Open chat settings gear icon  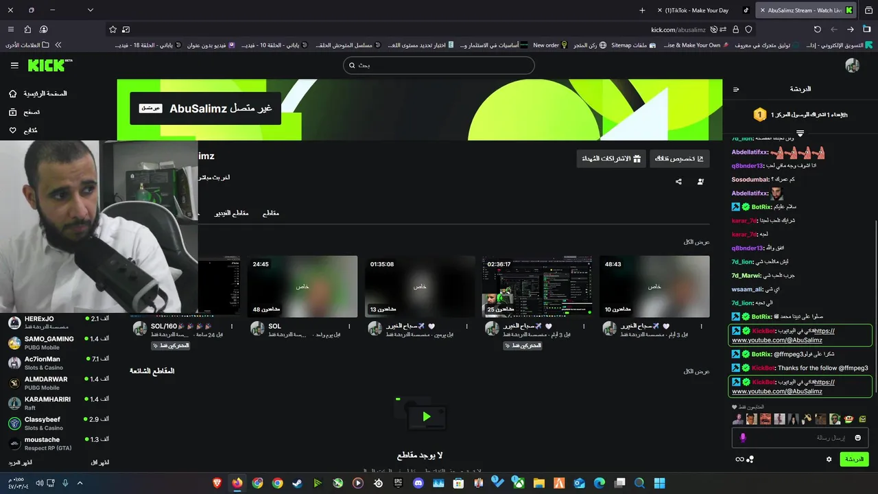click(829, 459)
